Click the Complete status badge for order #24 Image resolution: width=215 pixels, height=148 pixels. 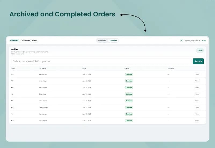[129, 108]
